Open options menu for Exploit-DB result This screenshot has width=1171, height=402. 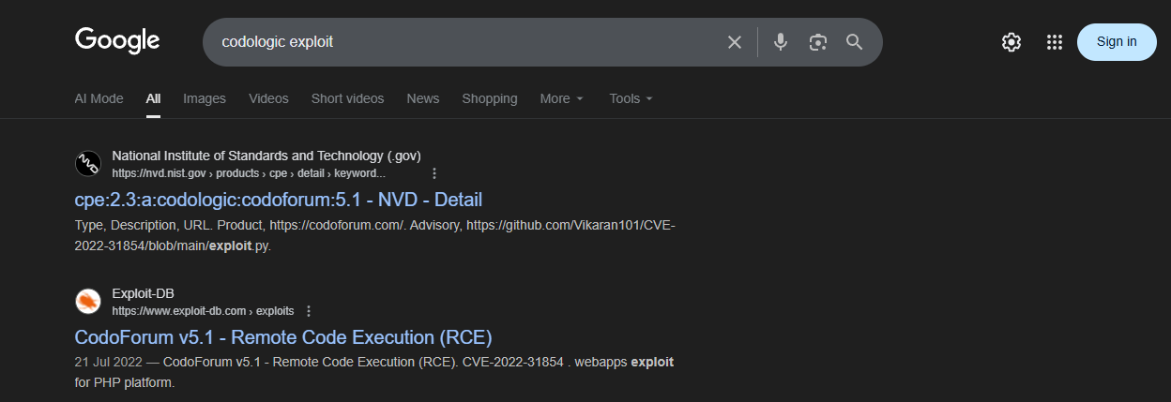pos(309,311)
